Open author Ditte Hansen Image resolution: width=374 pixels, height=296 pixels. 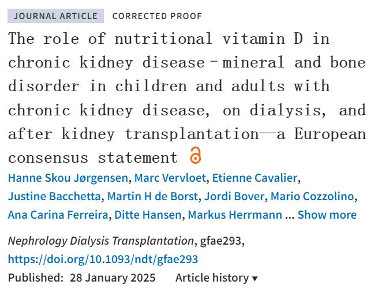point(148,215)
